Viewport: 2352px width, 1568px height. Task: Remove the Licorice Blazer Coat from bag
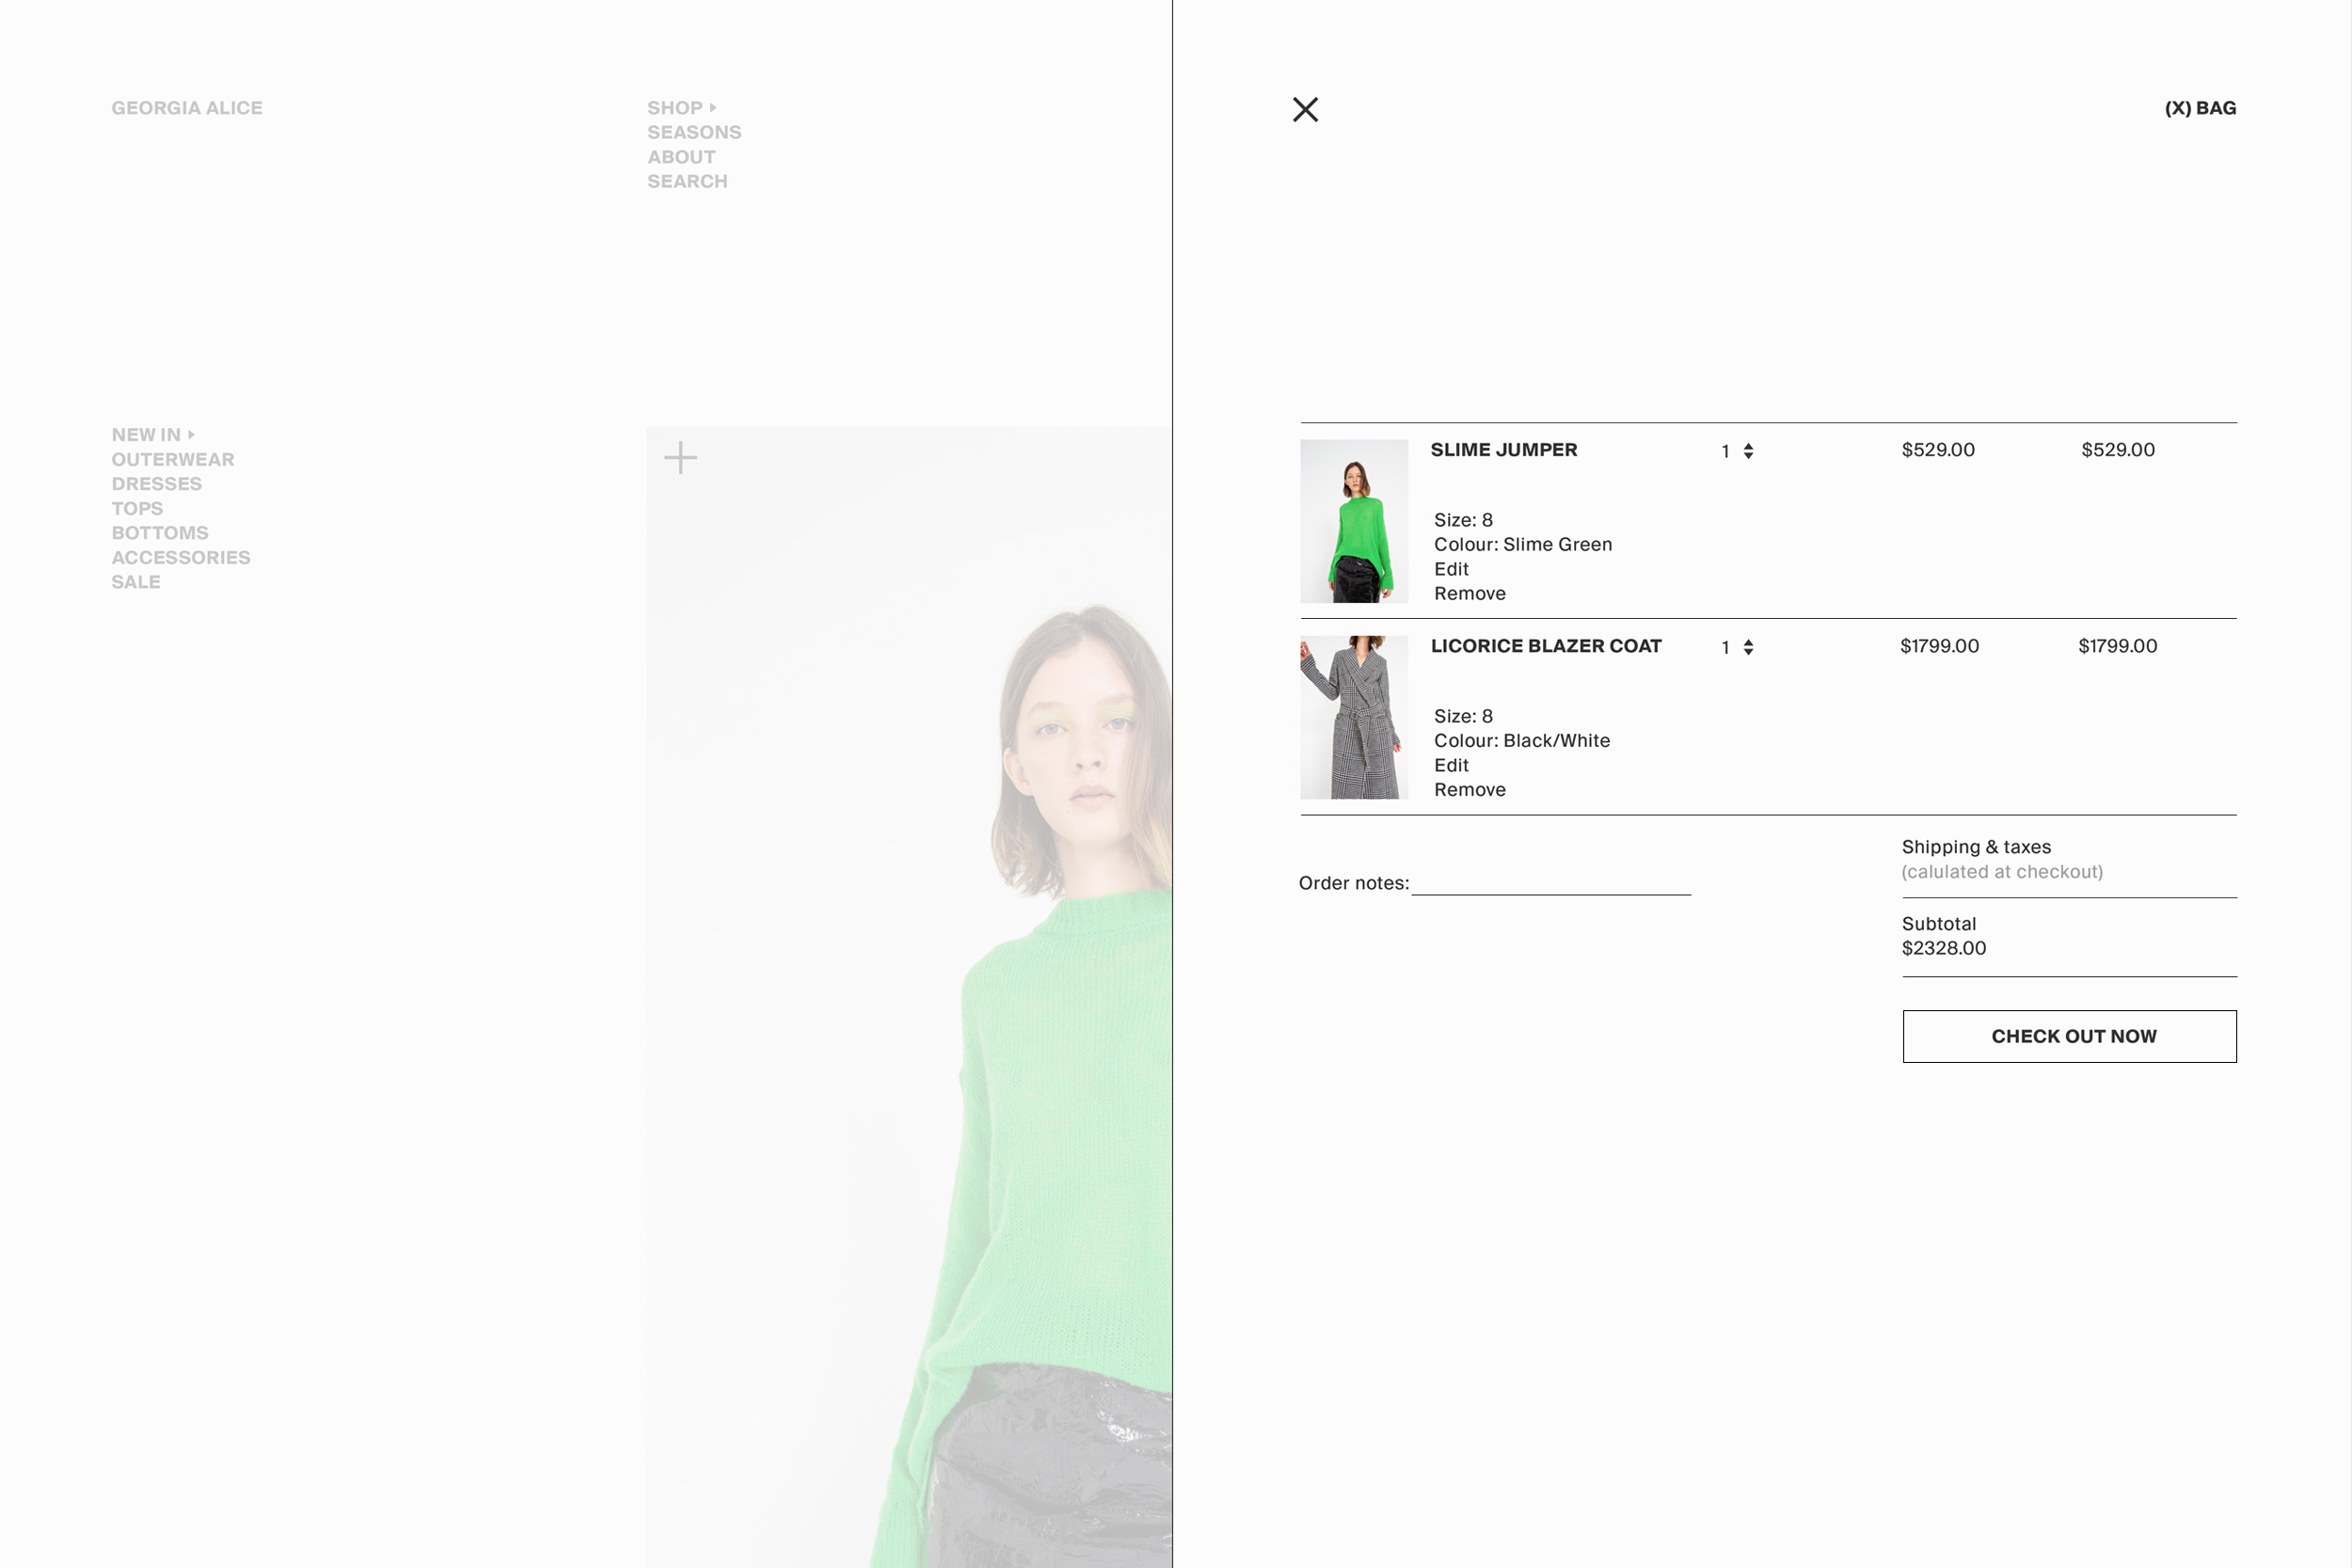[x=1469, y=790]
